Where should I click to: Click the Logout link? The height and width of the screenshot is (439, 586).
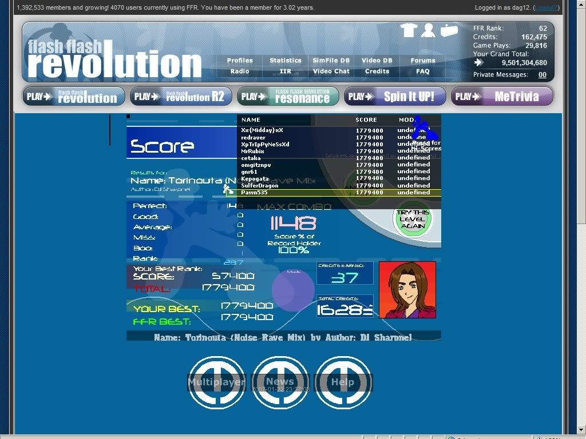(545, 7)
